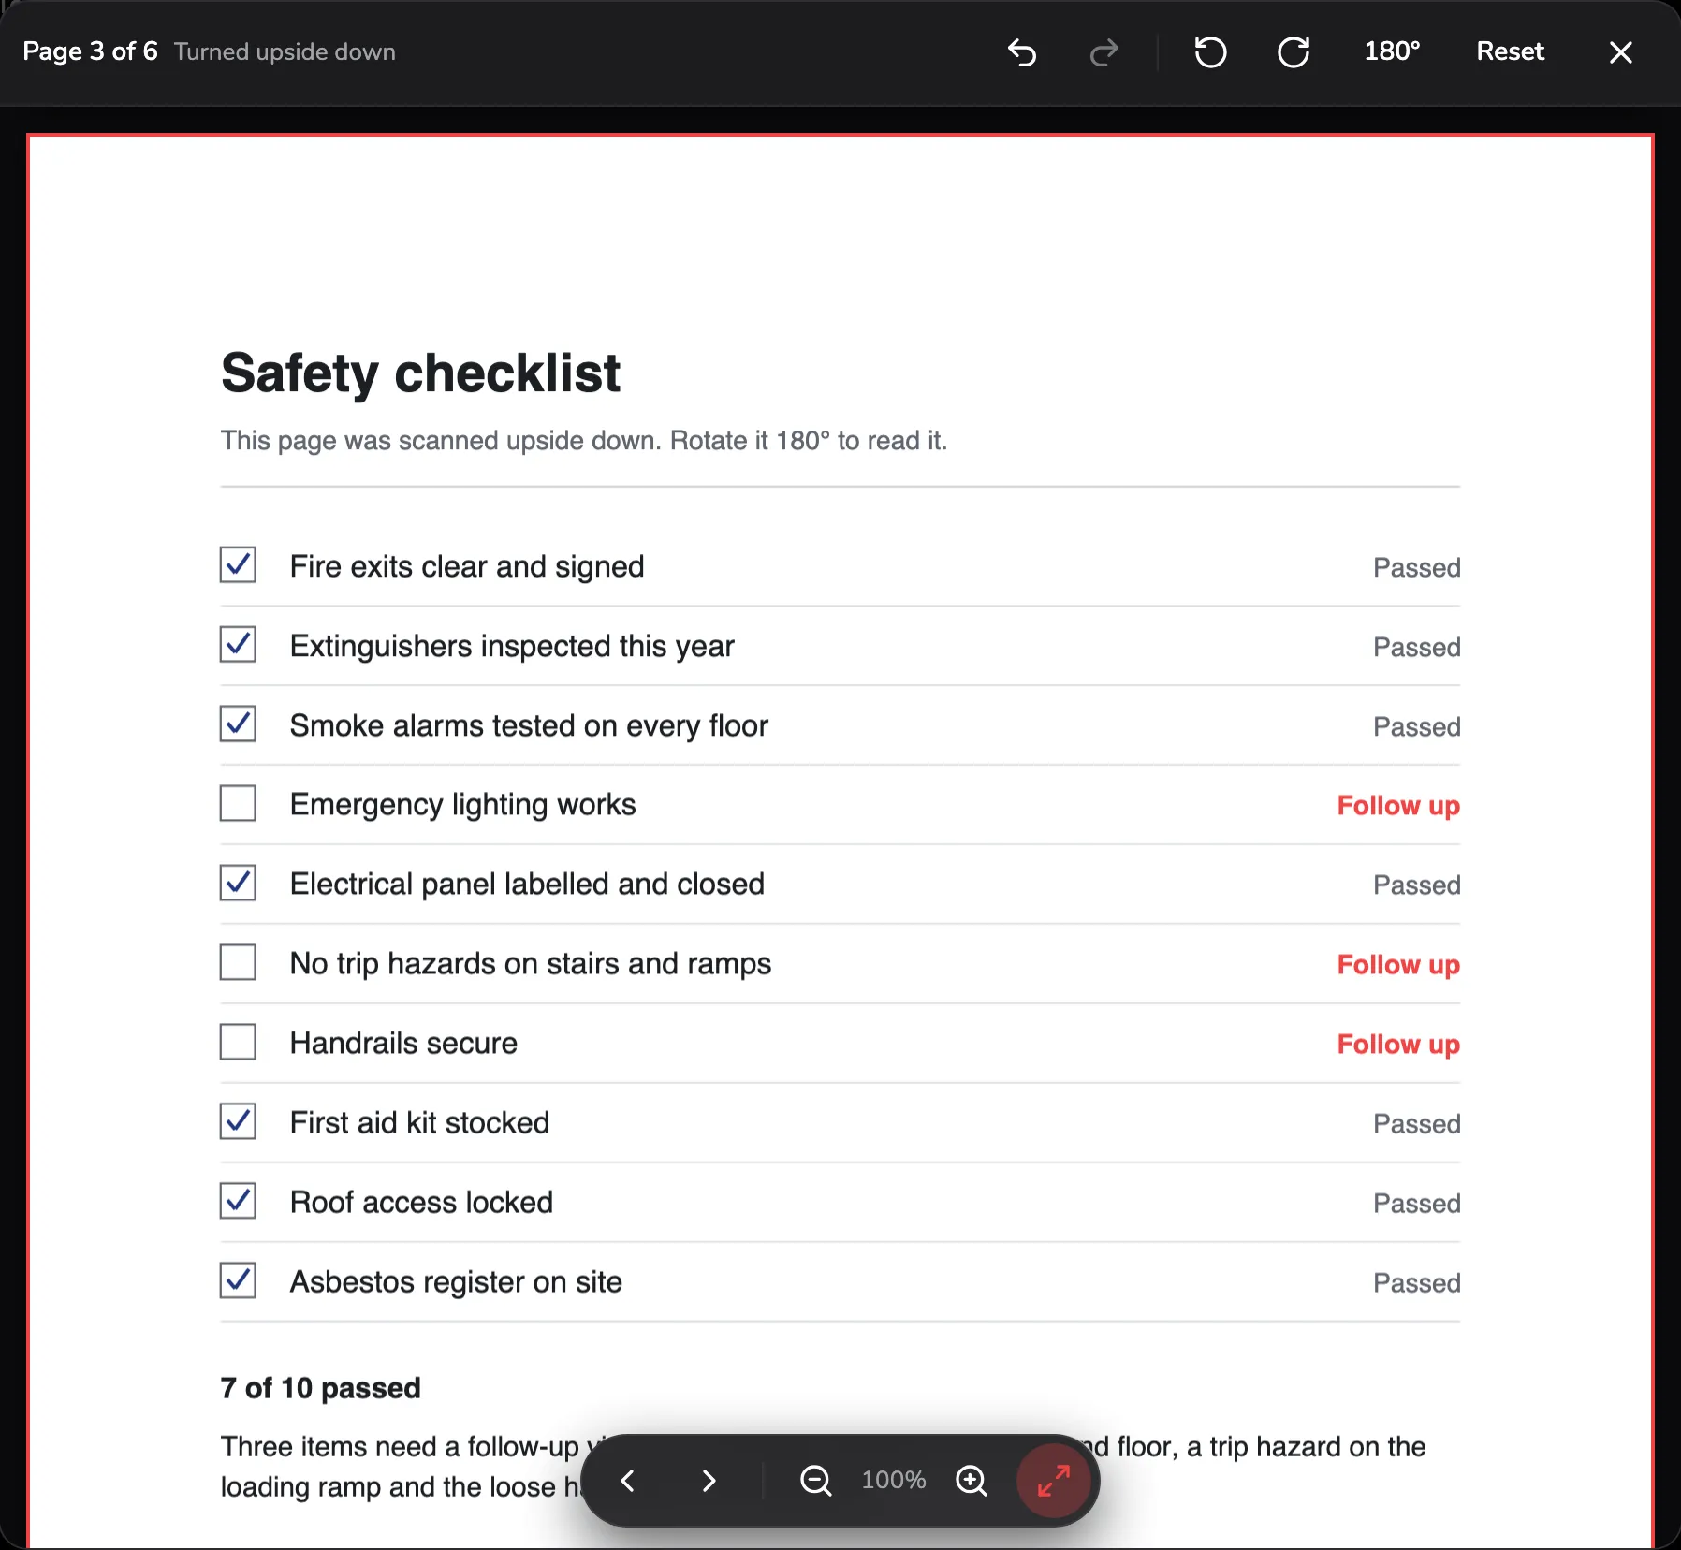The width and height of the screenshot is (1681, 1550).
Task: Click Passed status for Electrical panel row
Action: (1417, 885)
